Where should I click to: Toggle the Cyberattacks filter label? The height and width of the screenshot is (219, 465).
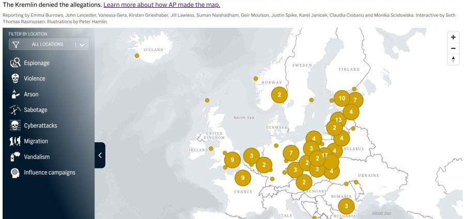pos(40,125)
